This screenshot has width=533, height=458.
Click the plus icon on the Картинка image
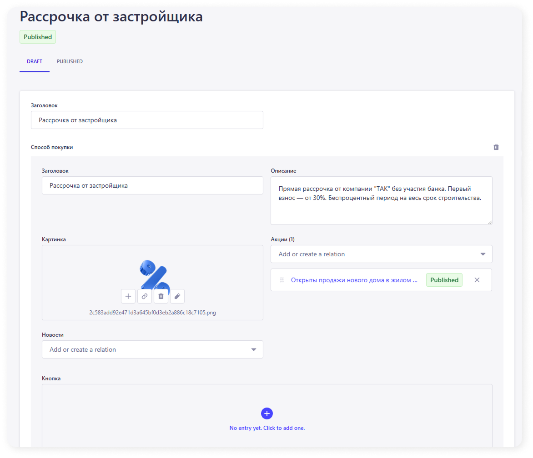coord(128,296)
